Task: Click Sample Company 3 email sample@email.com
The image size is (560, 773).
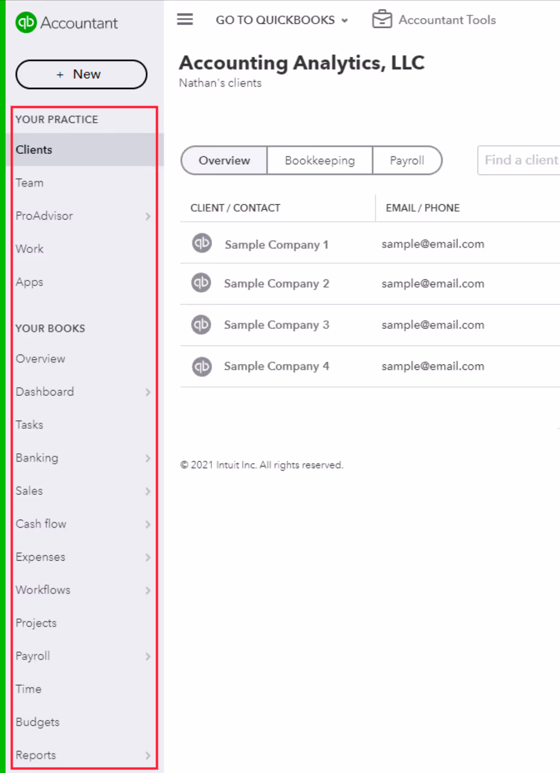Action: tap(433, 325)
